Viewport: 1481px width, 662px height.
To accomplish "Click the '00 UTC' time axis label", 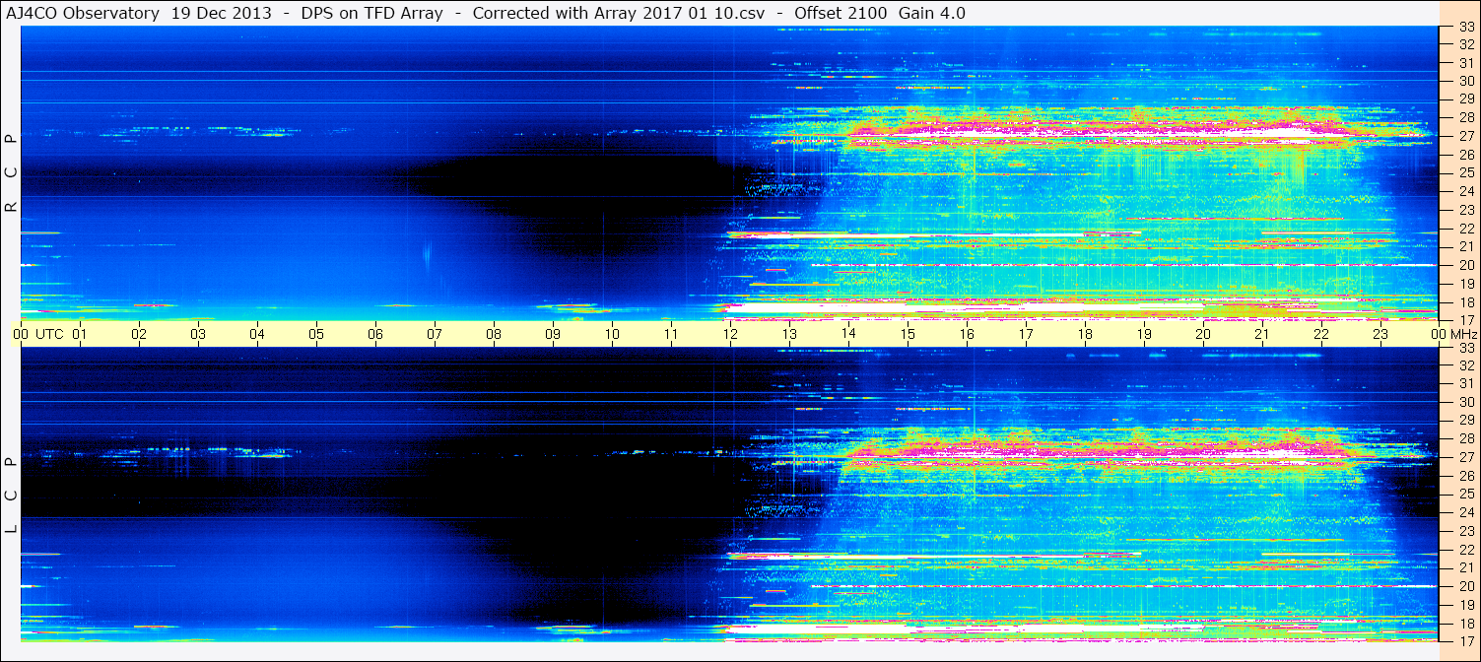I will (x=38, y=334).
